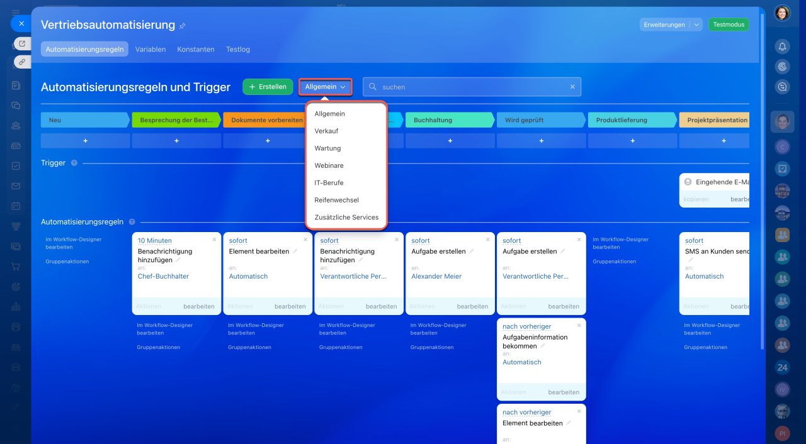Edit name of Element bearbeiten rule pencil
The height and width of the screenshot is (444, 806).
pyautogui.click(x=295, y=252)
